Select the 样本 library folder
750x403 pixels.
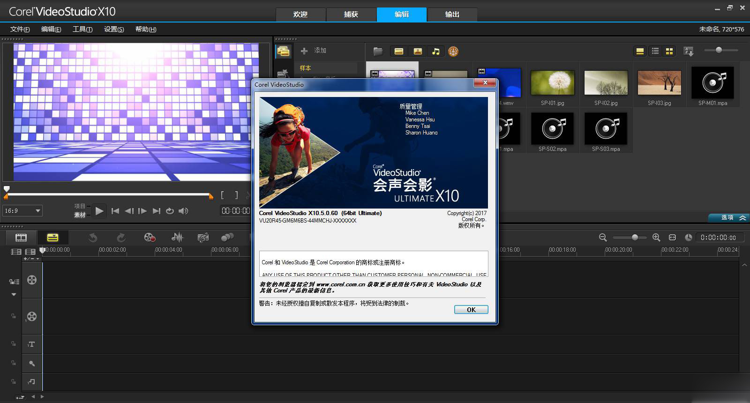(x=326, y=68)
